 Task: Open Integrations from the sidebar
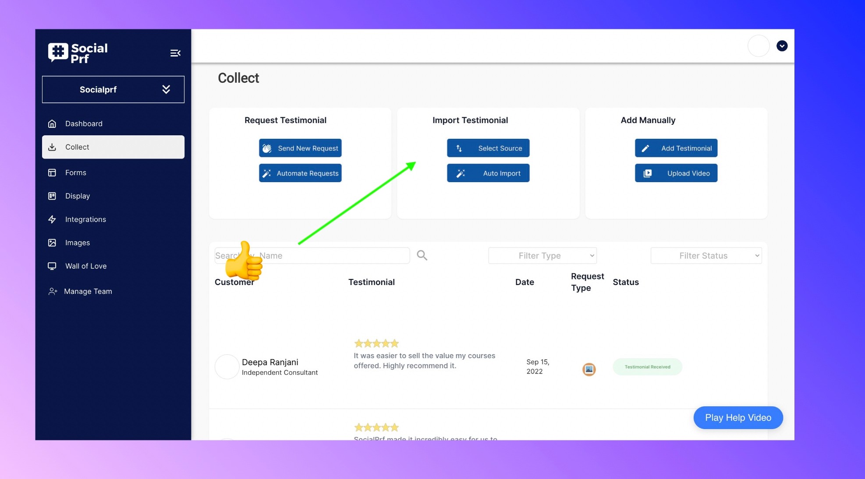(85, 219)
